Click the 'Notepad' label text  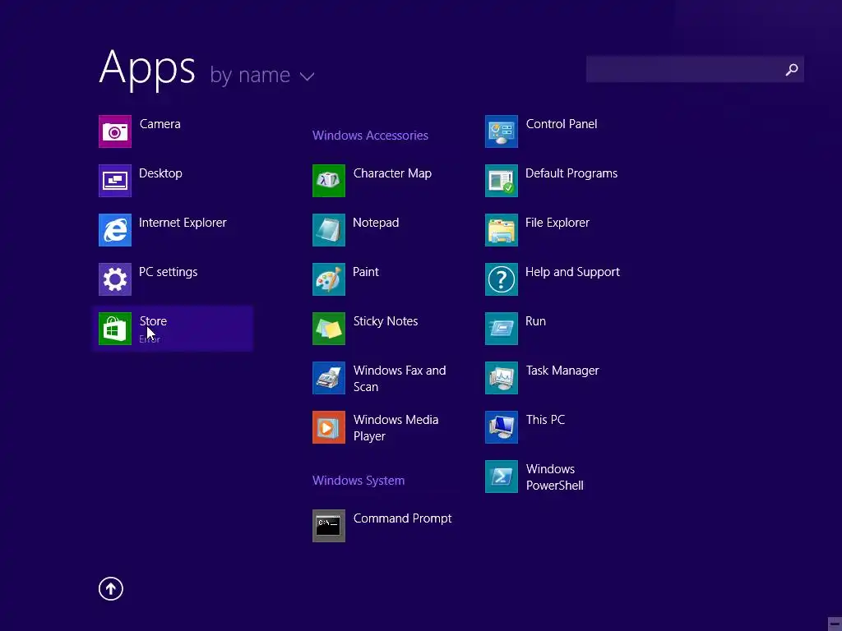(376, 223)
